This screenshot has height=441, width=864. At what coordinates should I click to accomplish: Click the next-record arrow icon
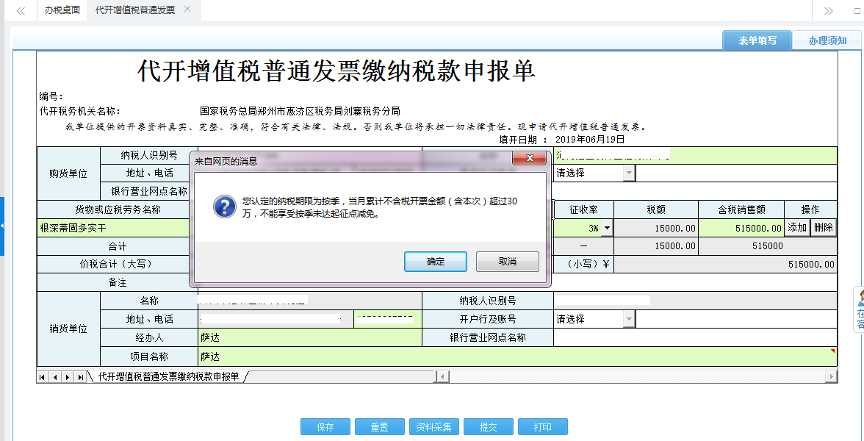[68, 376]
